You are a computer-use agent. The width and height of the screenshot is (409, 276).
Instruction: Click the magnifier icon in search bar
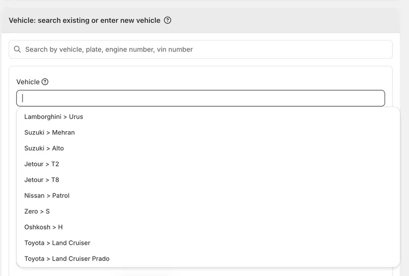(x=17, y=49)
